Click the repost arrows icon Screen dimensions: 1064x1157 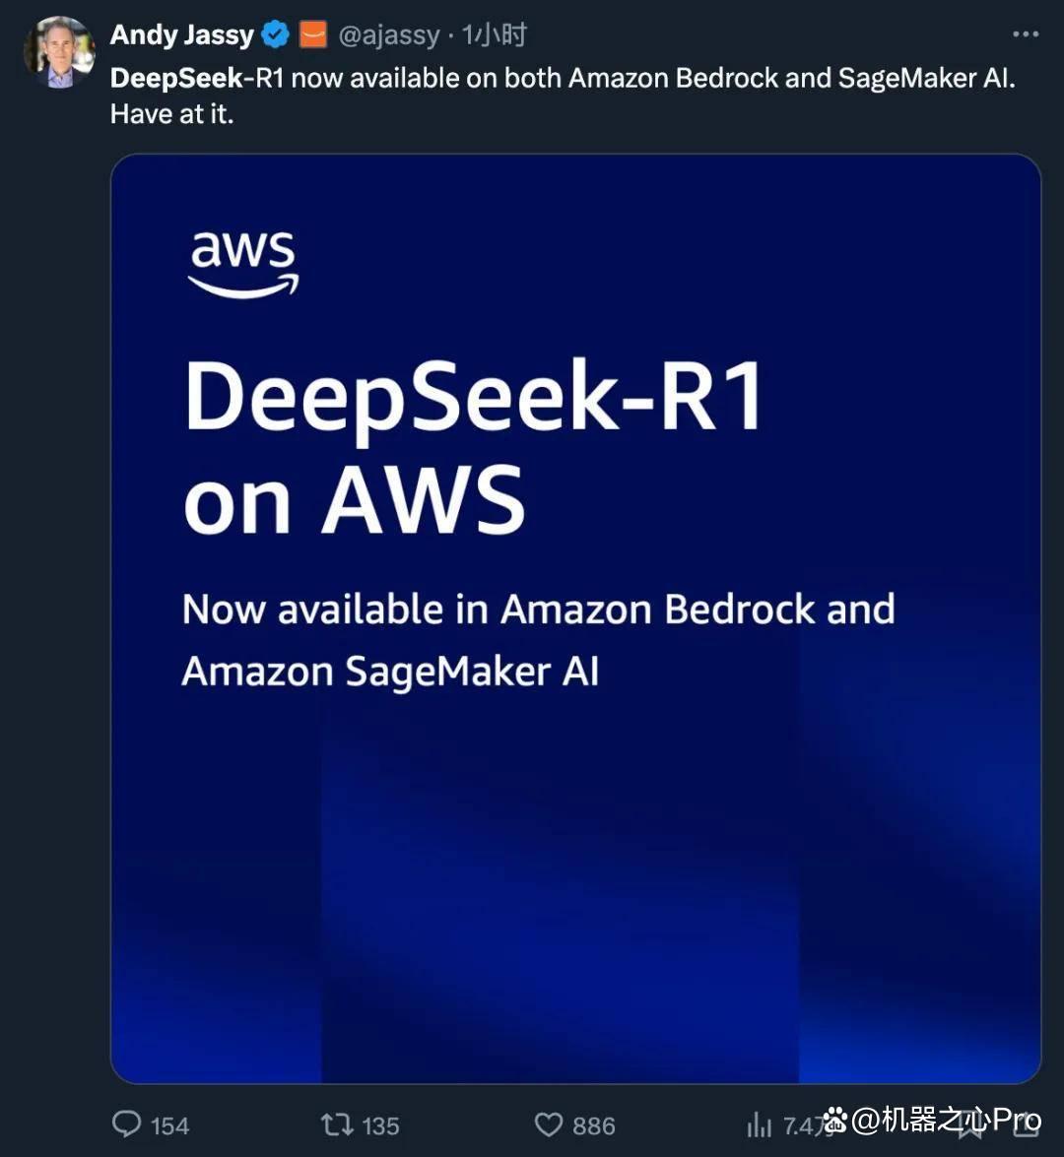337,1125
